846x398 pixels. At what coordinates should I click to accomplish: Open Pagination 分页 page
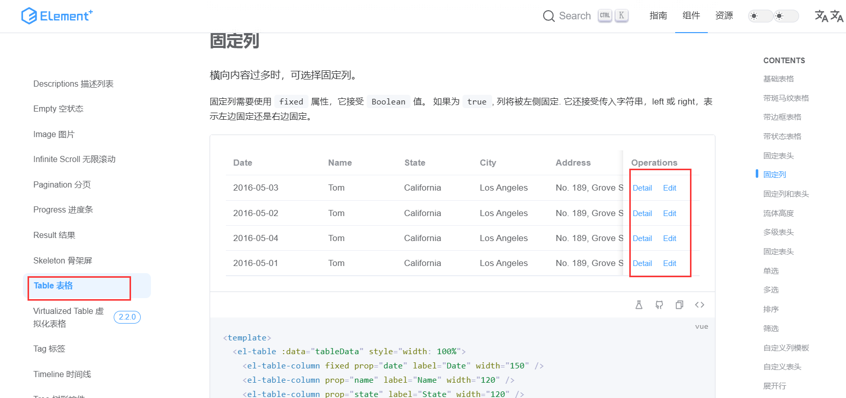(62, 184)
